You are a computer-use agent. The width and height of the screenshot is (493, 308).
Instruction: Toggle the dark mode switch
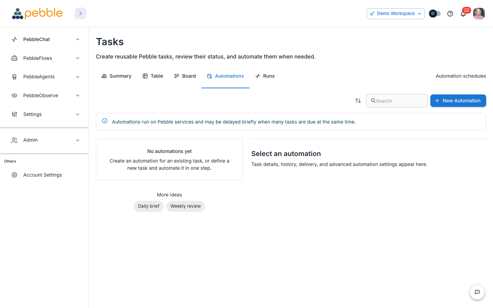435,14
